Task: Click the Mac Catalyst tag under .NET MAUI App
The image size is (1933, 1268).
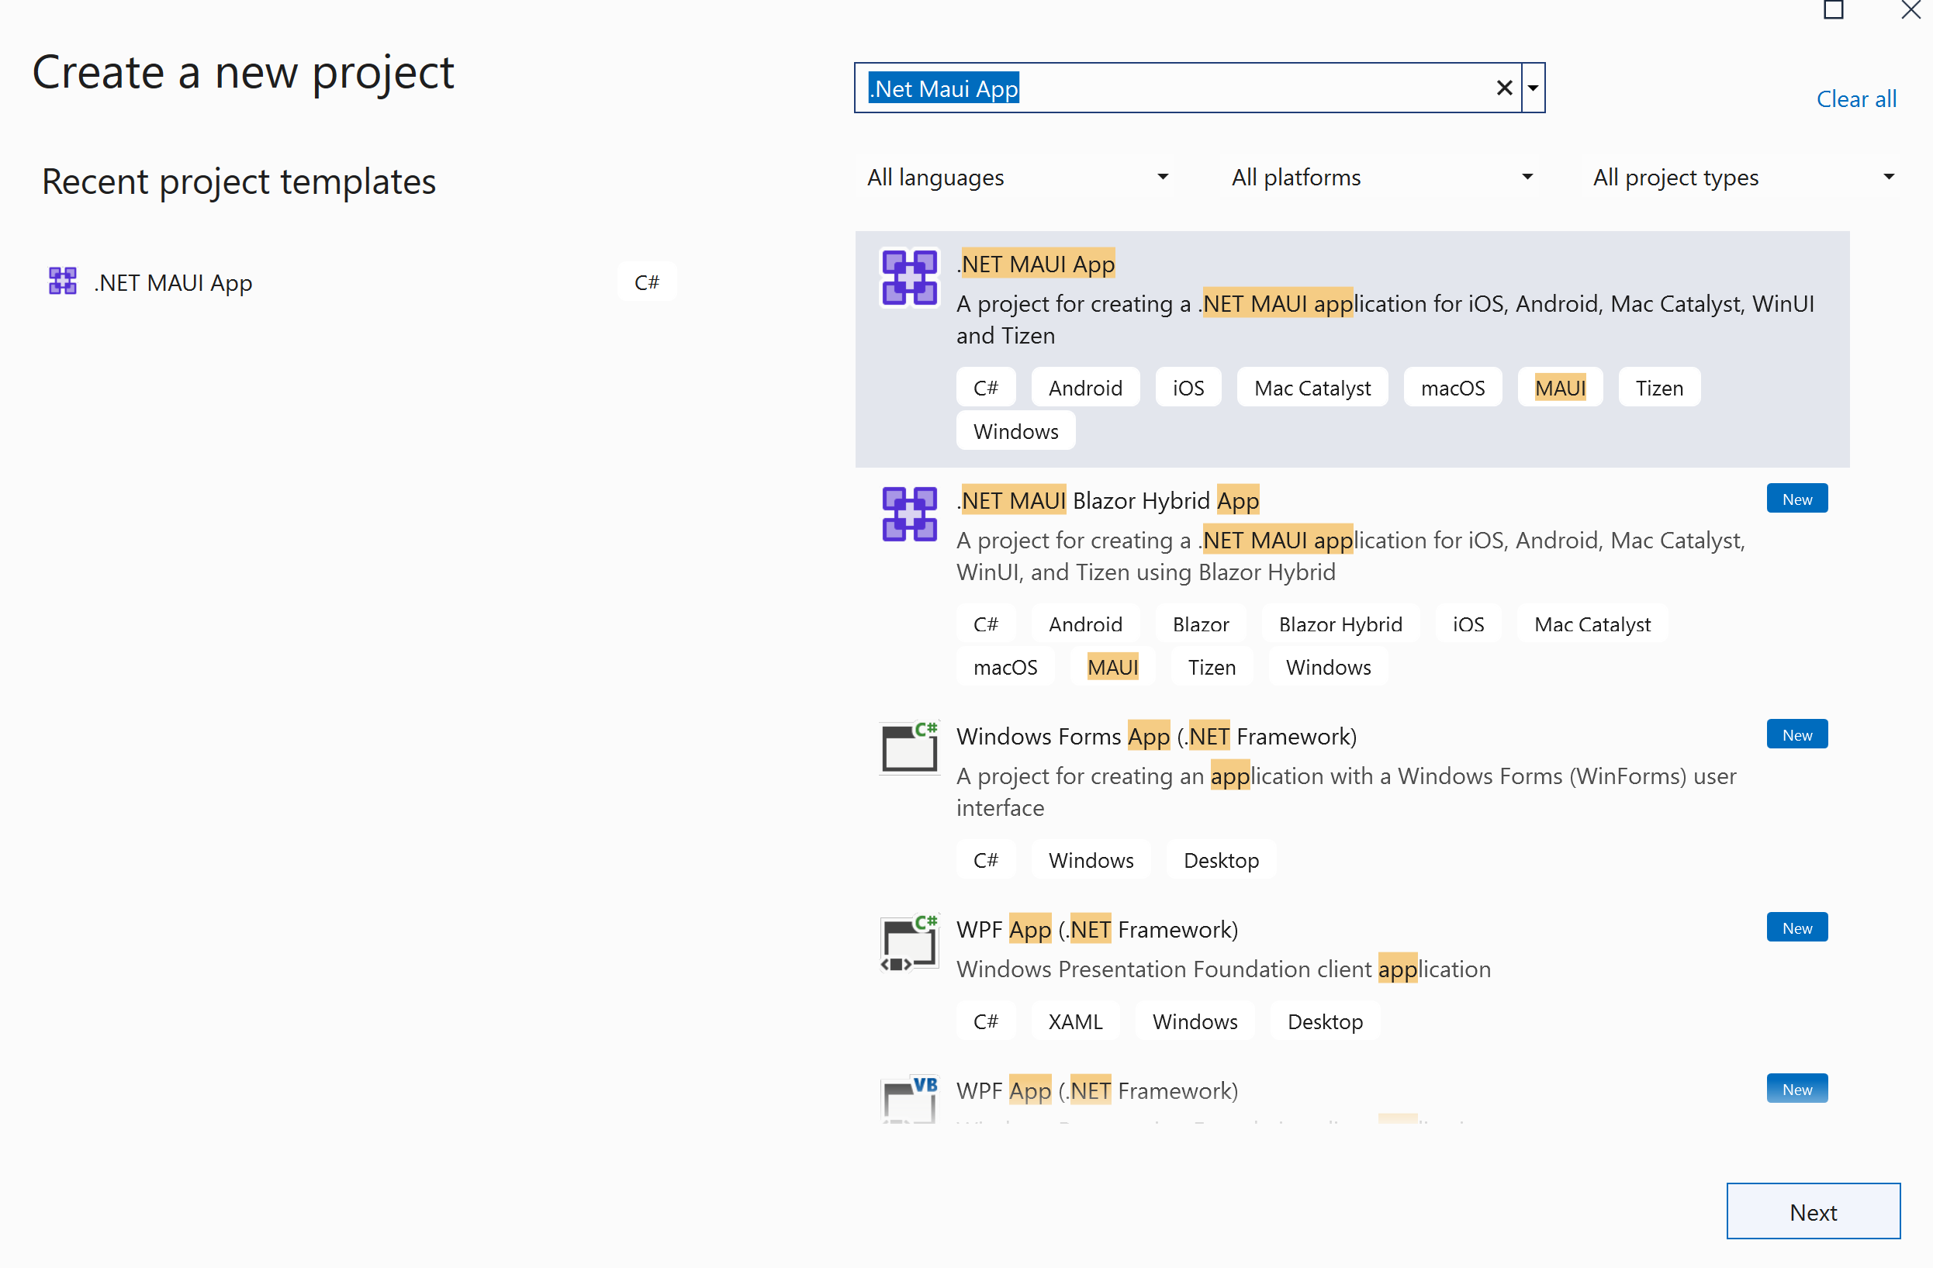Action: [1312, 387]
